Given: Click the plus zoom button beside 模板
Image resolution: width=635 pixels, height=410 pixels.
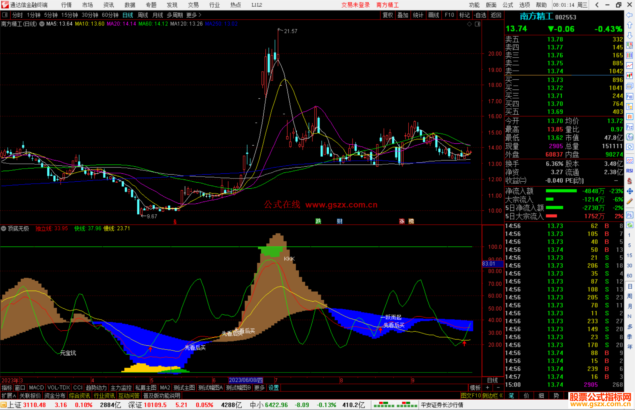Looking at the screenshot, I should click(x=487, y=388).
